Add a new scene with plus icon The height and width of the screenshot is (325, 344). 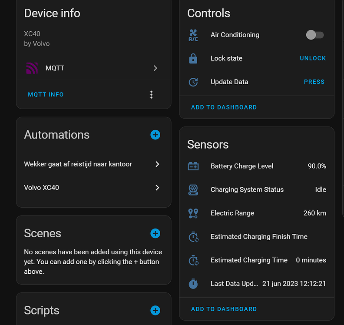point(155,233)
